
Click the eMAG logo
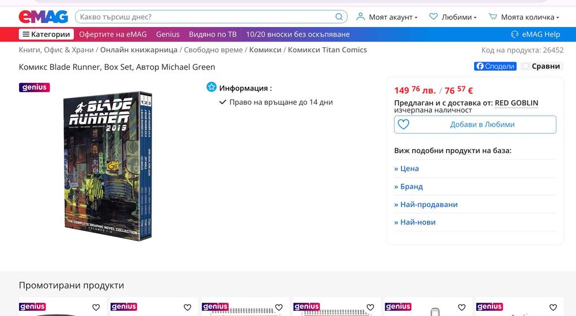(43, 17)
